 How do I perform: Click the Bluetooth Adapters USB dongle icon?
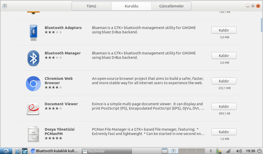tap(33, 33)
